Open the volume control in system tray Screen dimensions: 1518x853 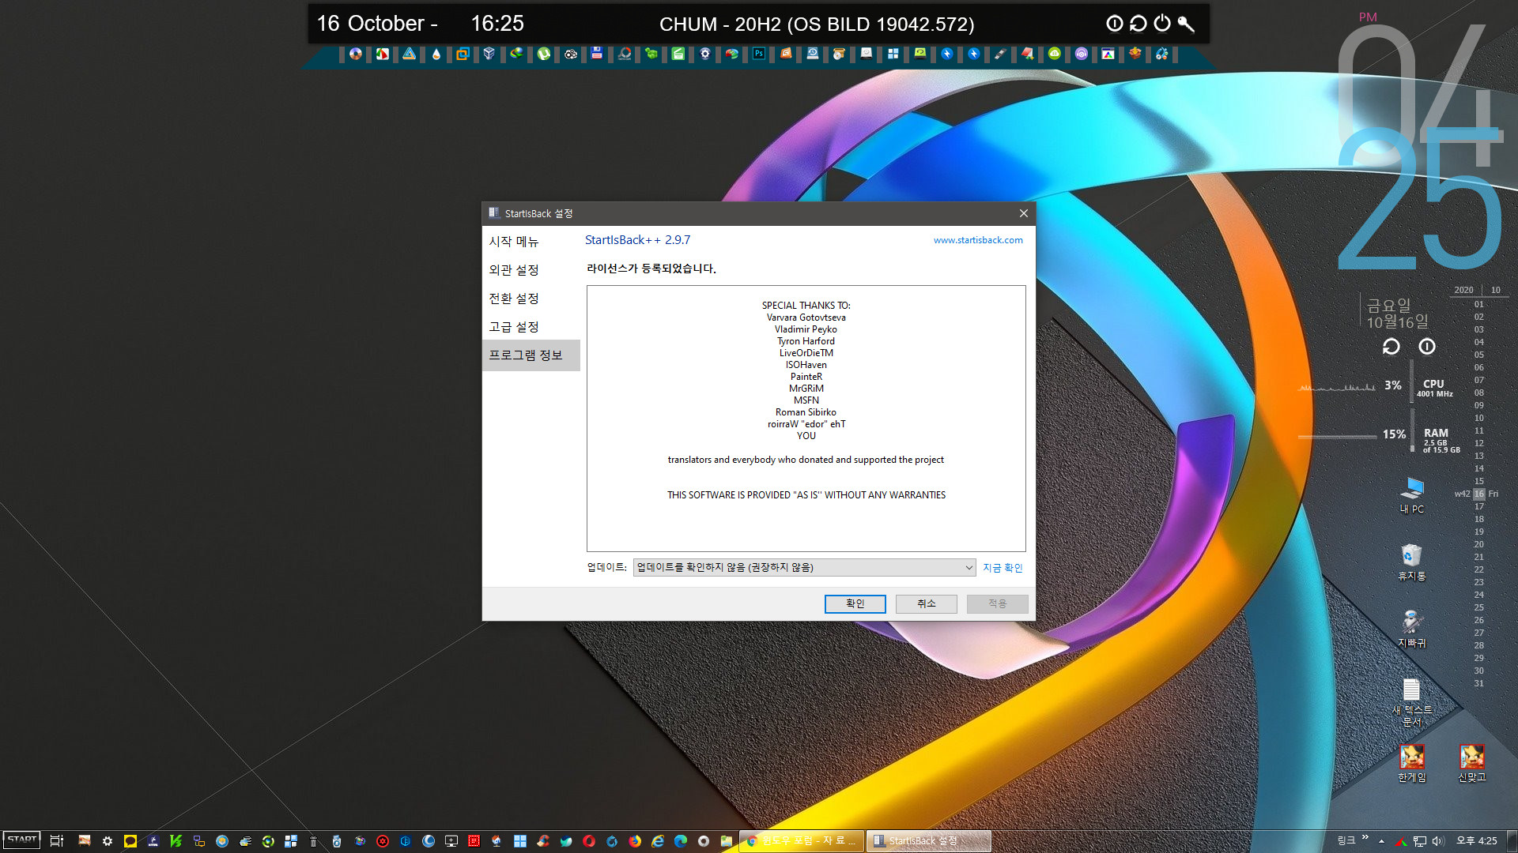click(1438, 841)
